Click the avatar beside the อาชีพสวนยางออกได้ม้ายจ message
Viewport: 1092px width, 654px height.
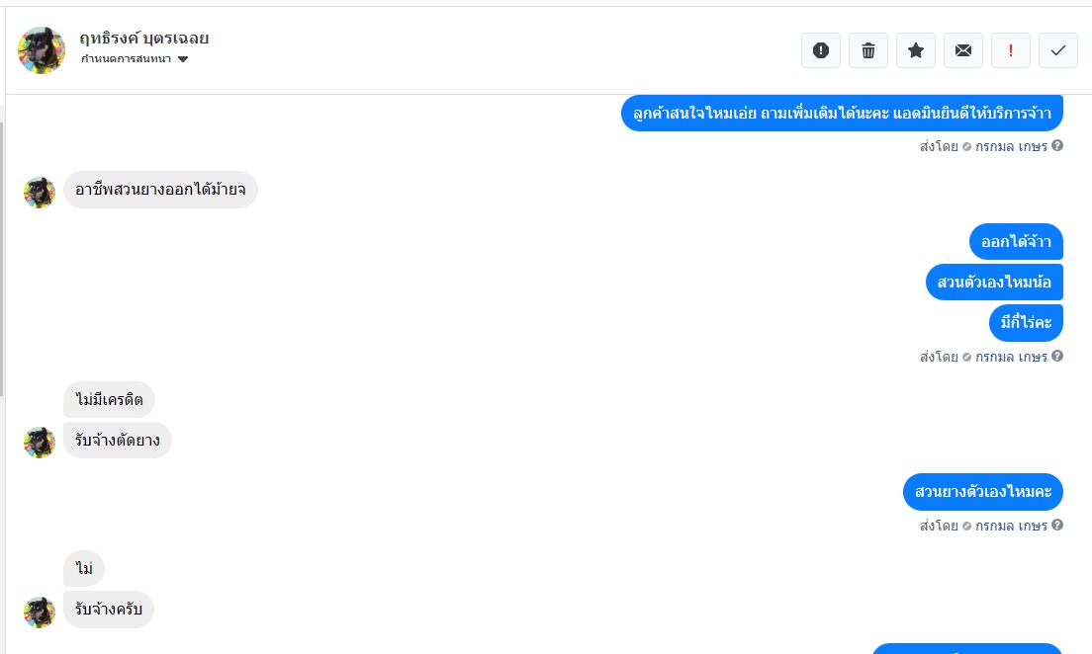click(x=40, y=192)
